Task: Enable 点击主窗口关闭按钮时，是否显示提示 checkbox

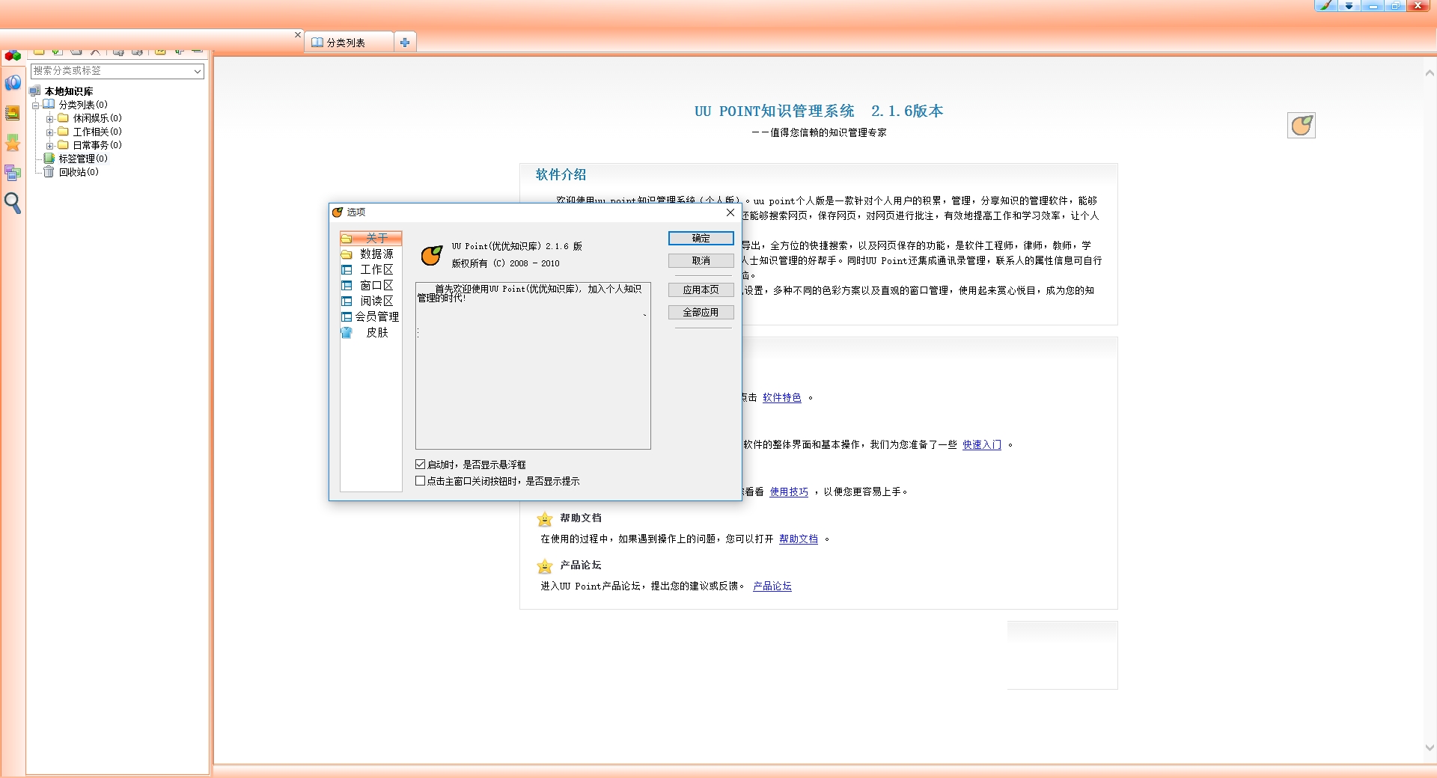Action: [x=421, y=481]
